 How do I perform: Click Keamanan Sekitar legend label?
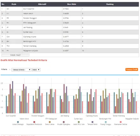[121, 124]
